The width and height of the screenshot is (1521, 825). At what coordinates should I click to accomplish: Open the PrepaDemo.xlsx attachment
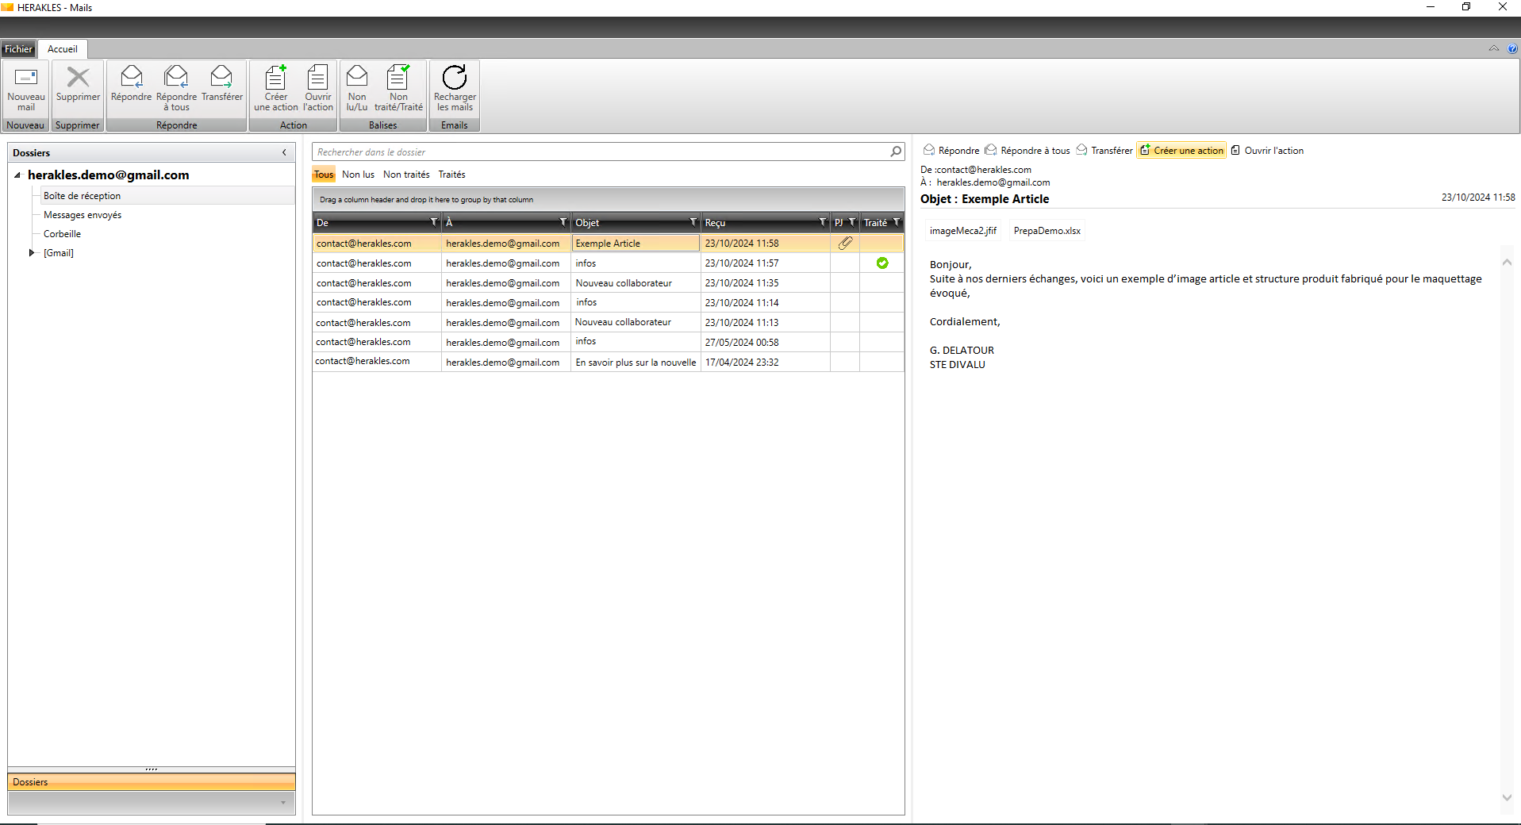tap(1047, 231)
